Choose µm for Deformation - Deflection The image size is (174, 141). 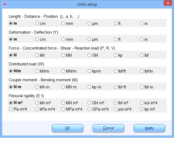pyautogui.click(x=93, y=39)
